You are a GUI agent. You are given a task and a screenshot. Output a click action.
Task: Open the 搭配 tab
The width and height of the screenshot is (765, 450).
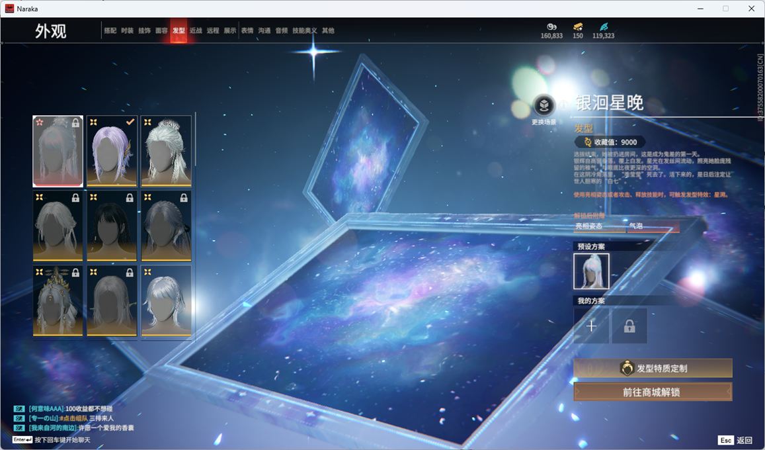coord(110,30)
